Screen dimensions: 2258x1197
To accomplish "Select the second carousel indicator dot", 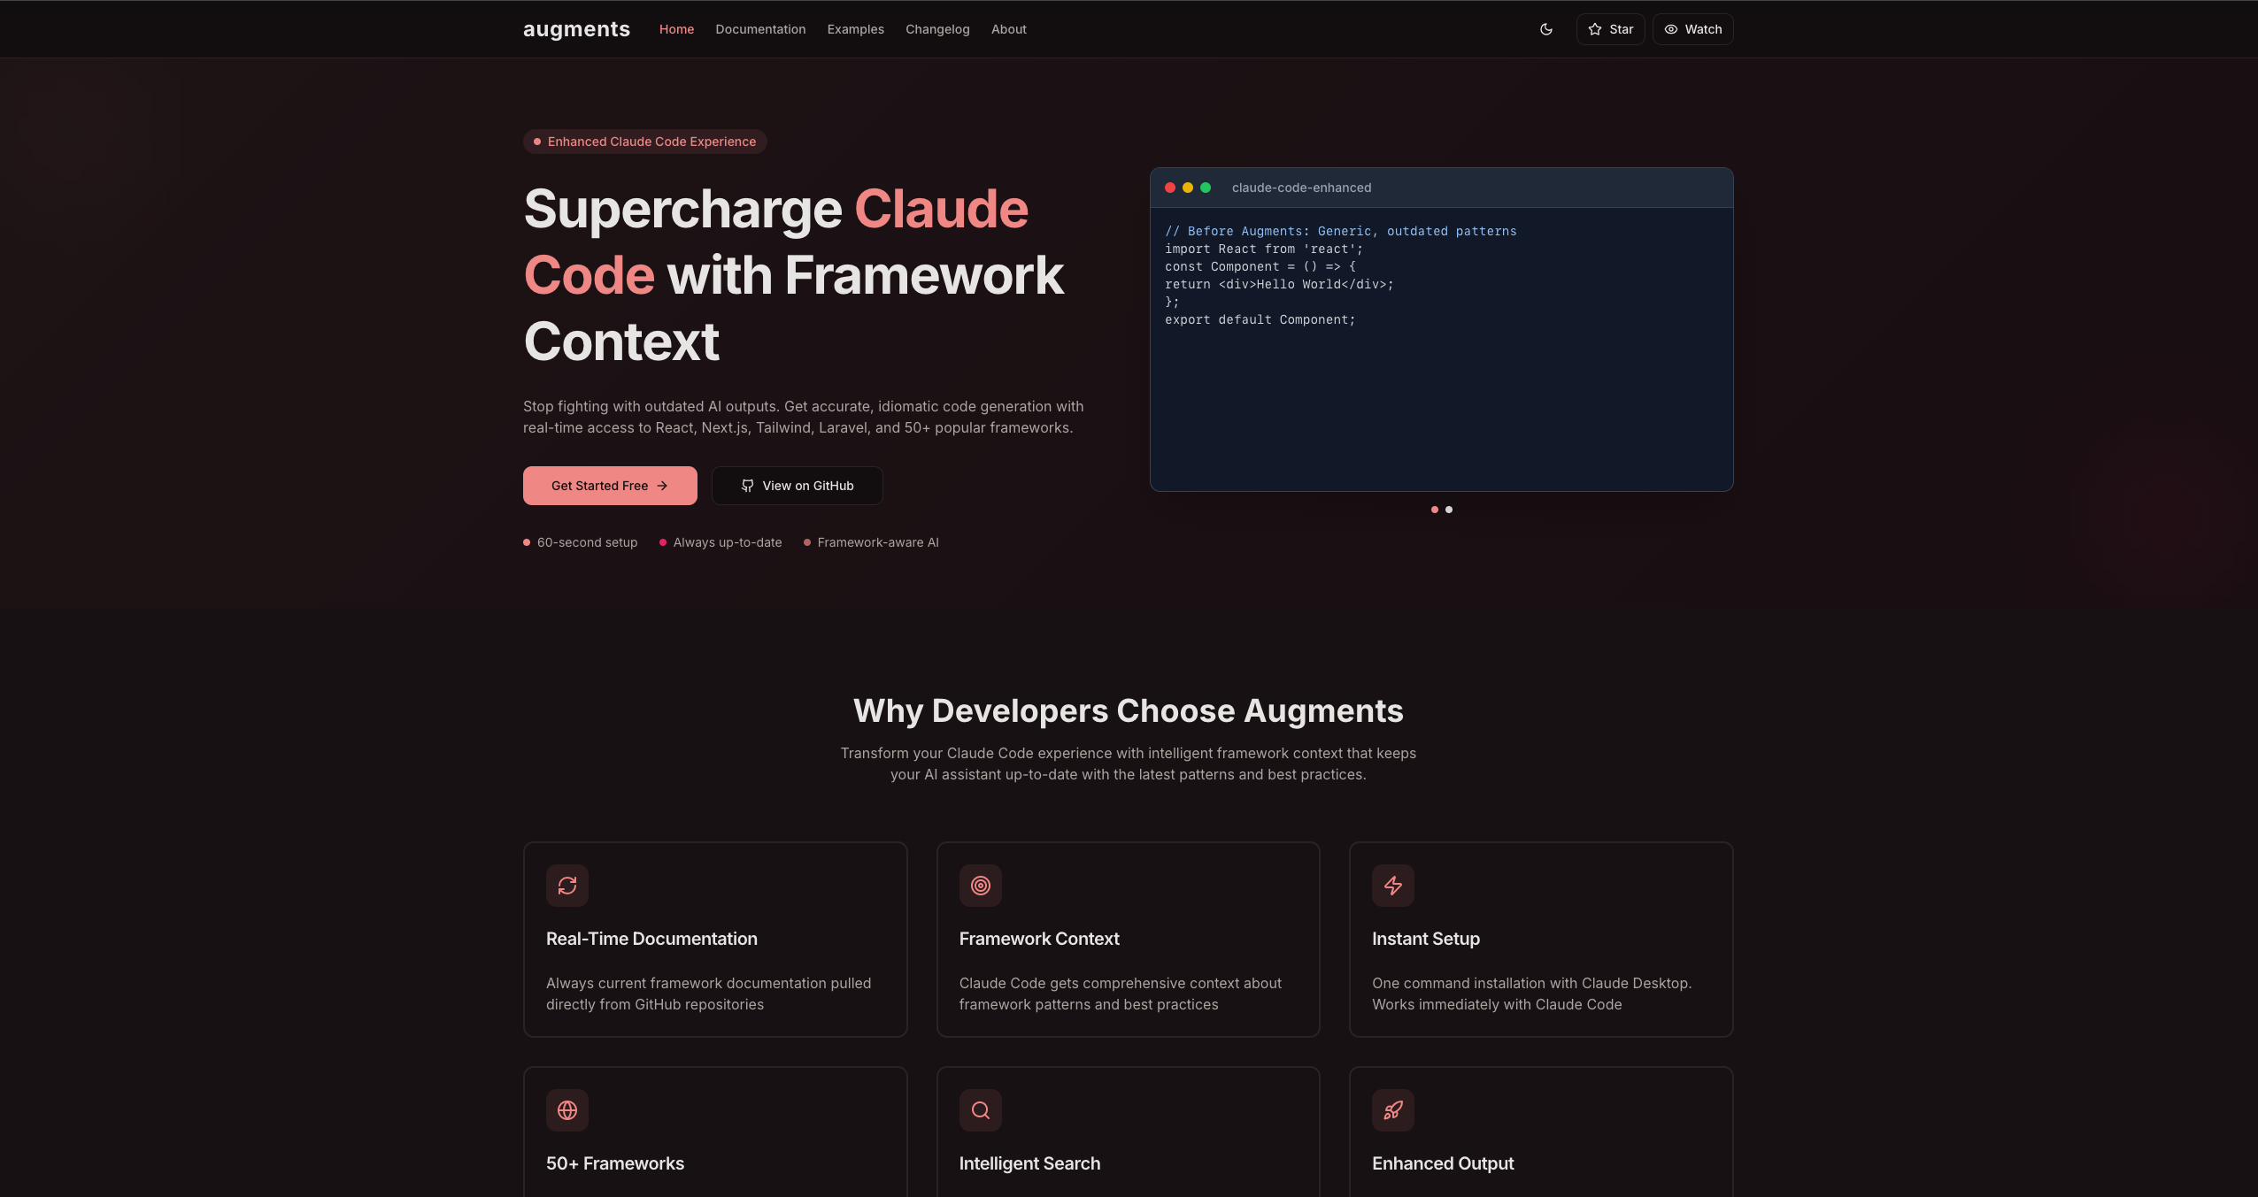I will coord(1449,510).
